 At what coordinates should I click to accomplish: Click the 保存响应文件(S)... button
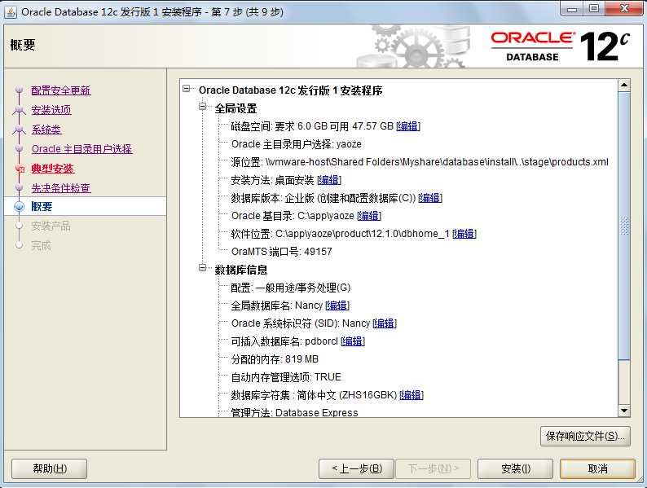click(585, 437)
